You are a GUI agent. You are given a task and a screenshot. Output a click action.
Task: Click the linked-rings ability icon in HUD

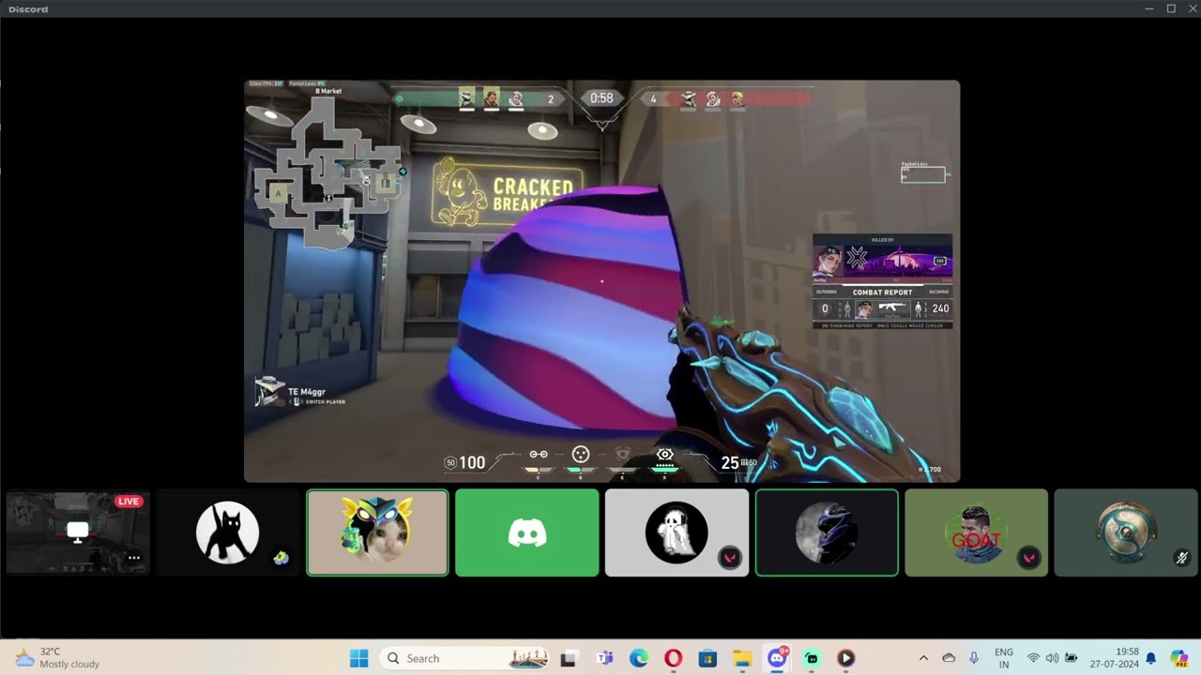point(539,455)
